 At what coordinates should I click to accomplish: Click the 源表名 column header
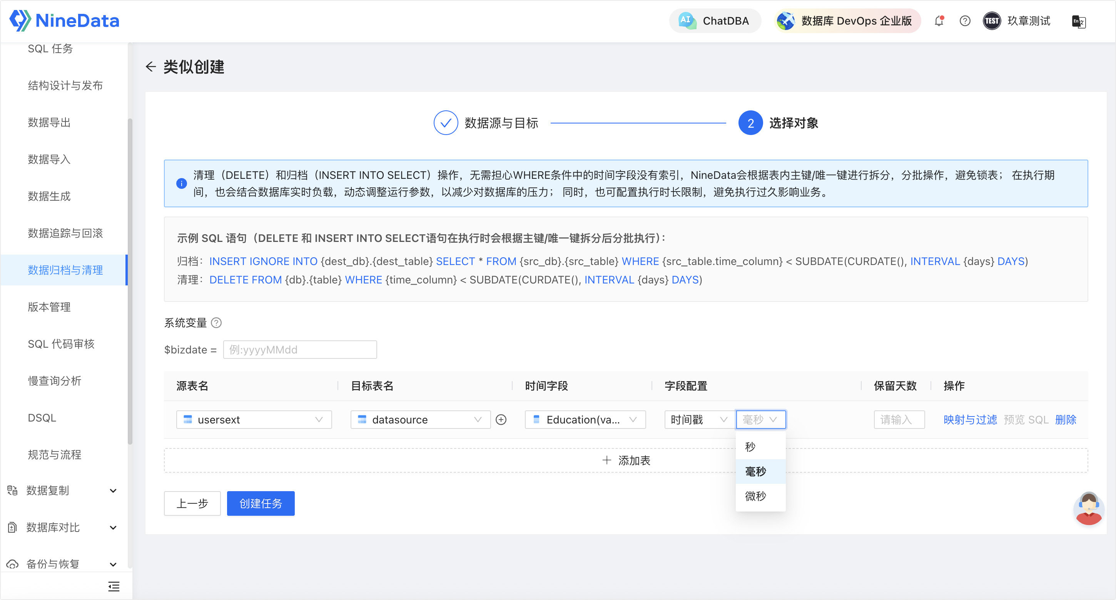[x=192, y=386]
